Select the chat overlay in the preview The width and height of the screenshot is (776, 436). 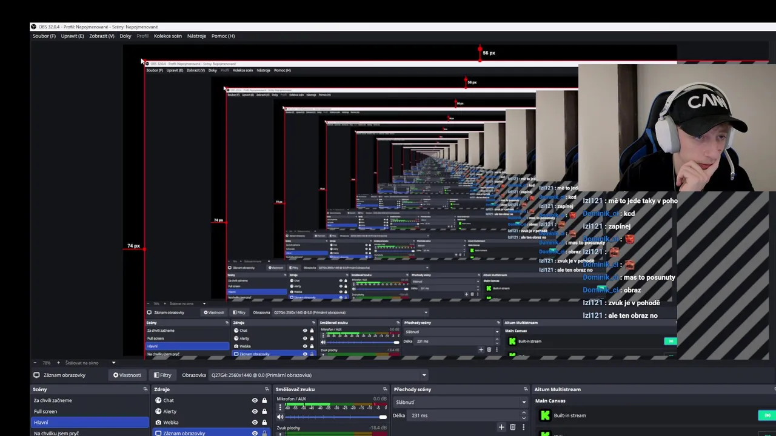[x=629, y=257]
